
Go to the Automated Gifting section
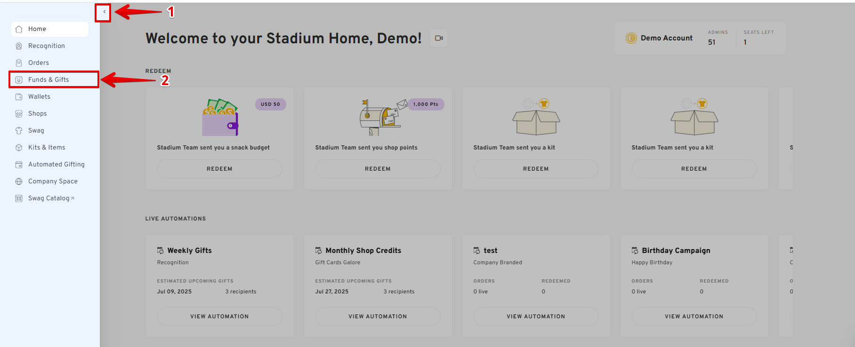click(56, 165)
